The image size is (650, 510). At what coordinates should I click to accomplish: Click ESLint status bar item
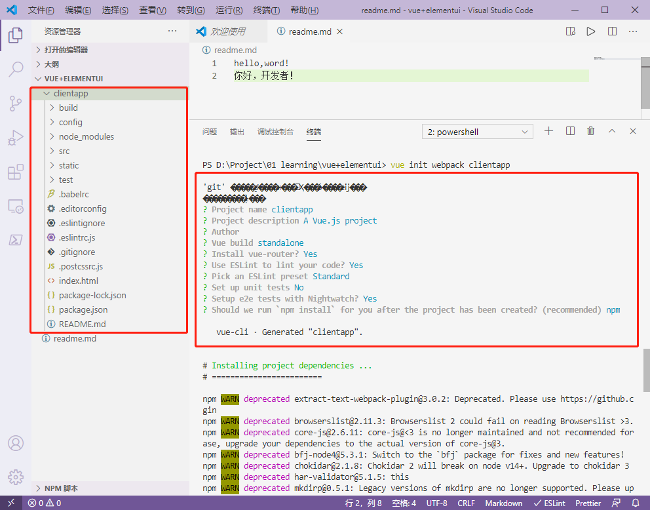pyautogui.click(x=549, y=503)
